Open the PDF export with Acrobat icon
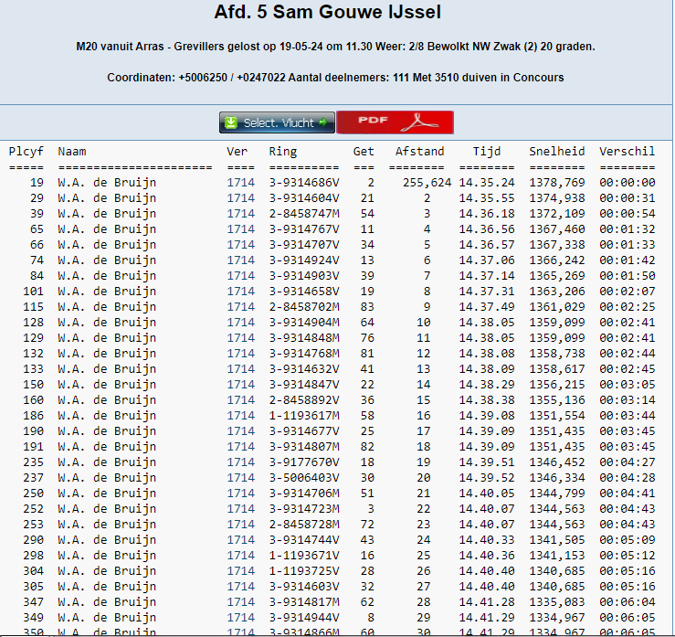Viewport: 675px width, 637px height. click(395, 122)
